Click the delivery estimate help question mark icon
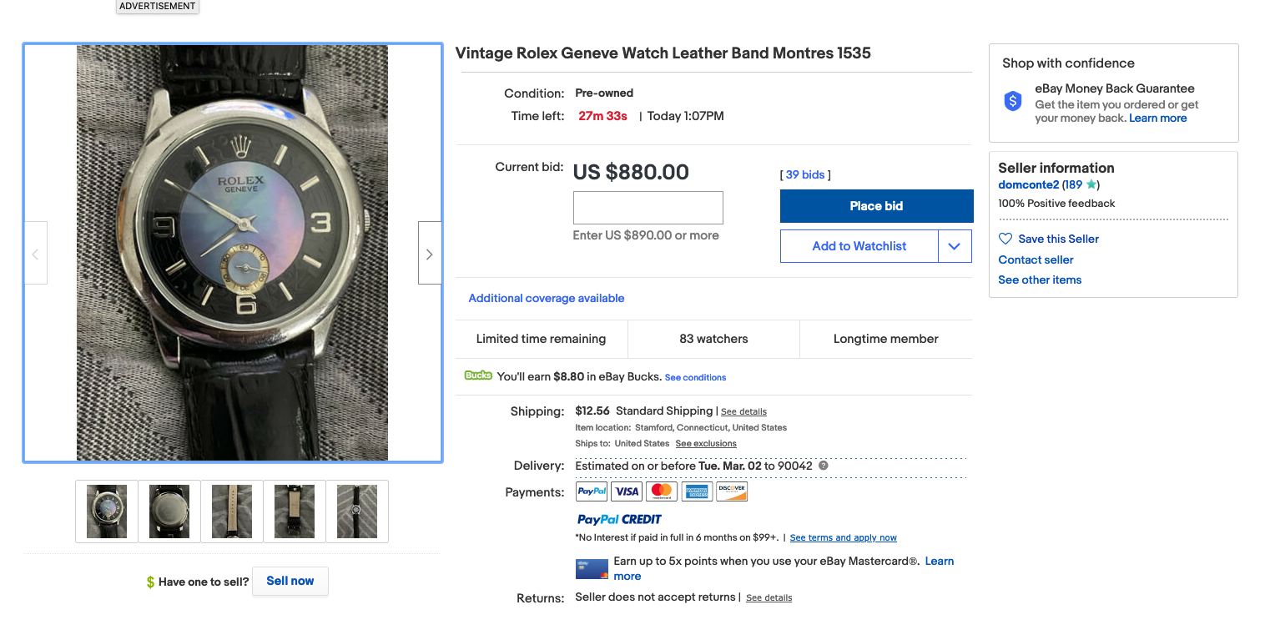 (824, 466)
